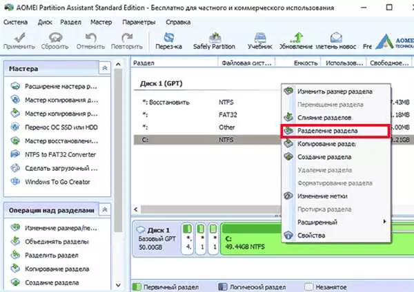Image resolution: width=414 pixels, height=292 pixels.
Task: Click the Объединять разделы icon
Action: point(15,241)
